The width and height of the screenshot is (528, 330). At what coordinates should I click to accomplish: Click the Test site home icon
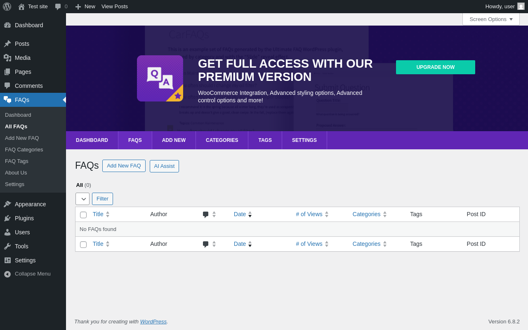(x=21, y=7)
